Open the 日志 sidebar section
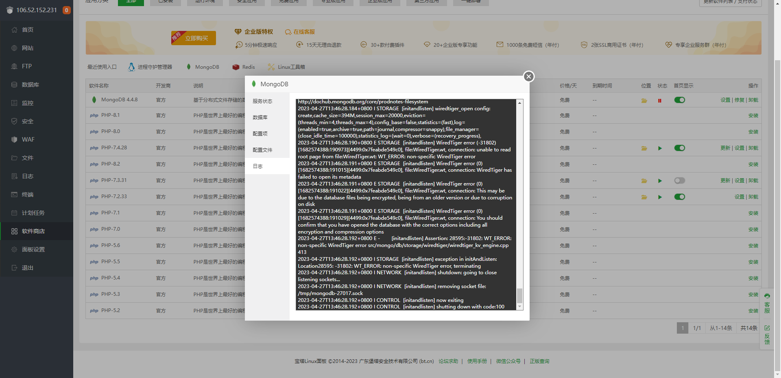The height and width of the screenshot is (378, 781). tap(28, 176)
